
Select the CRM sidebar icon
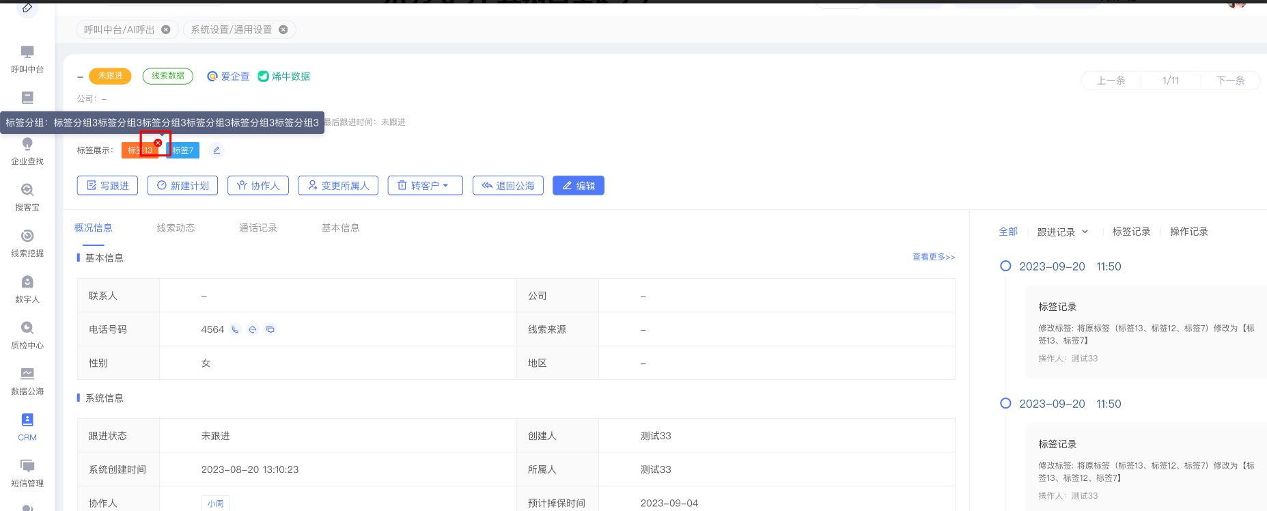click(27, 426)
